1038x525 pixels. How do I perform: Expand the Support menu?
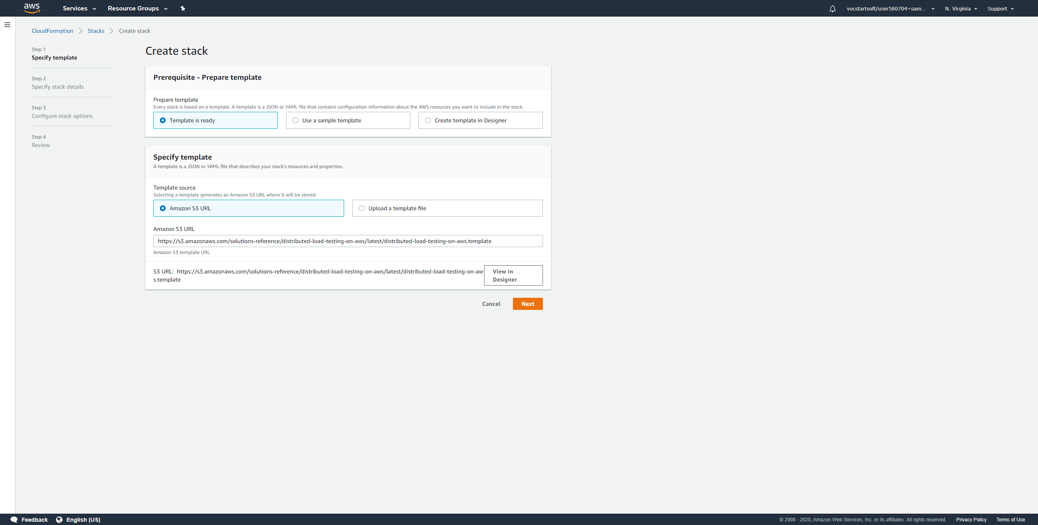click(x=1000, y=9)
